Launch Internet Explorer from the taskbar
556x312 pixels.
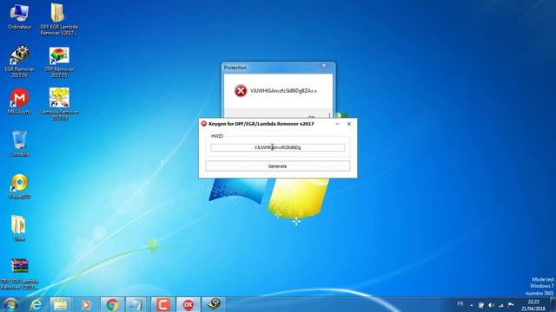pos(36,304)
